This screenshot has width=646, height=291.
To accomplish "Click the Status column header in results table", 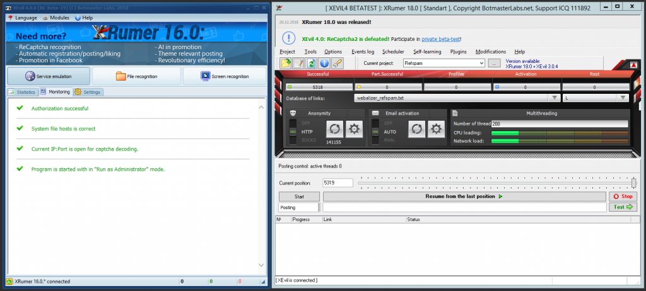I will pyautogui.click(x=518, y=219).
